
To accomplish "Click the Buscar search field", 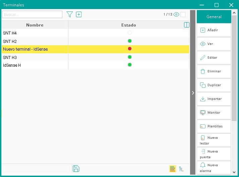I will (x=32, y=14).
